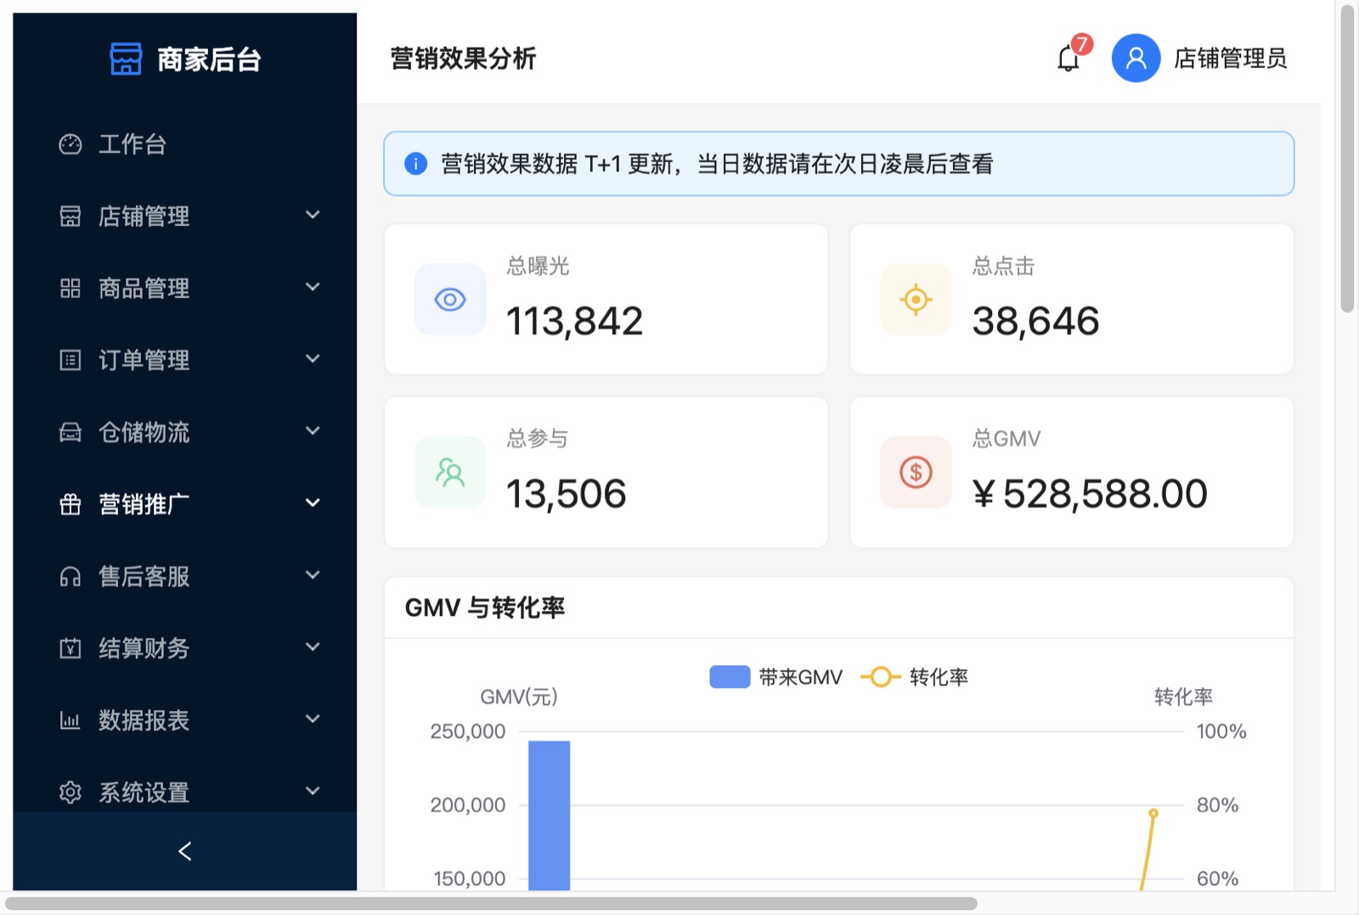Screen dimensions: 1359x915
Task: Toggle the 带来GMV legend series
Action: tap(775, 677)
